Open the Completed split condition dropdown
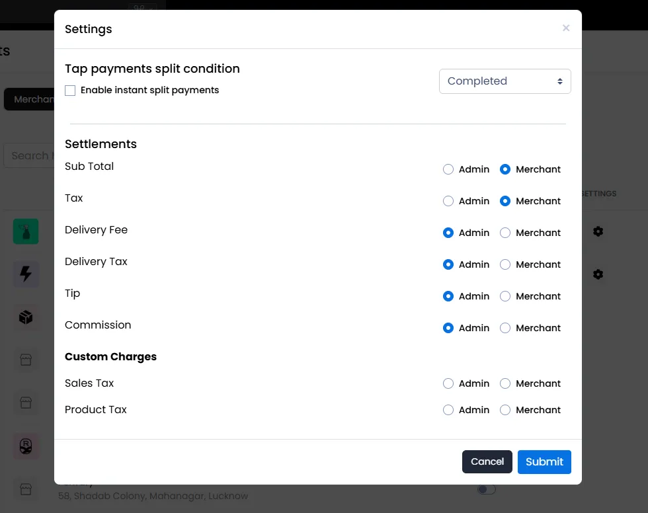The height and width of the screenshot is (513, 648). [505, 81]
